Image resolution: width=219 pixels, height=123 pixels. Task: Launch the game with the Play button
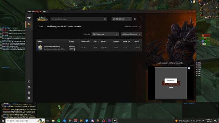(135, 19)
